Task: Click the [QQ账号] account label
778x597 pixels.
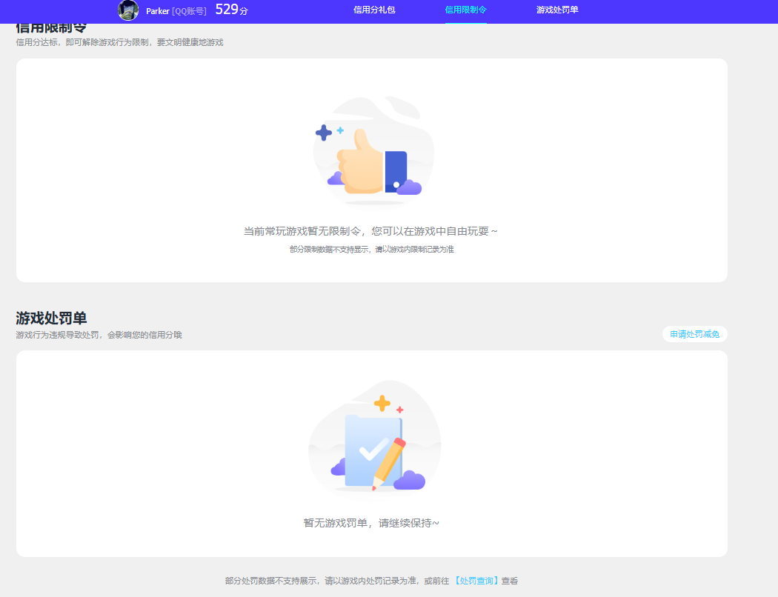Action: click(190, 11)
